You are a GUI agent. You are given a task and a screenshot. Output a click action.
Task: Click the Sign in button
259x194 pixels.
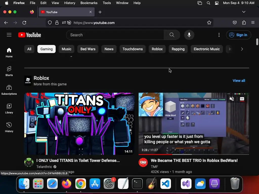click(239, 35)
